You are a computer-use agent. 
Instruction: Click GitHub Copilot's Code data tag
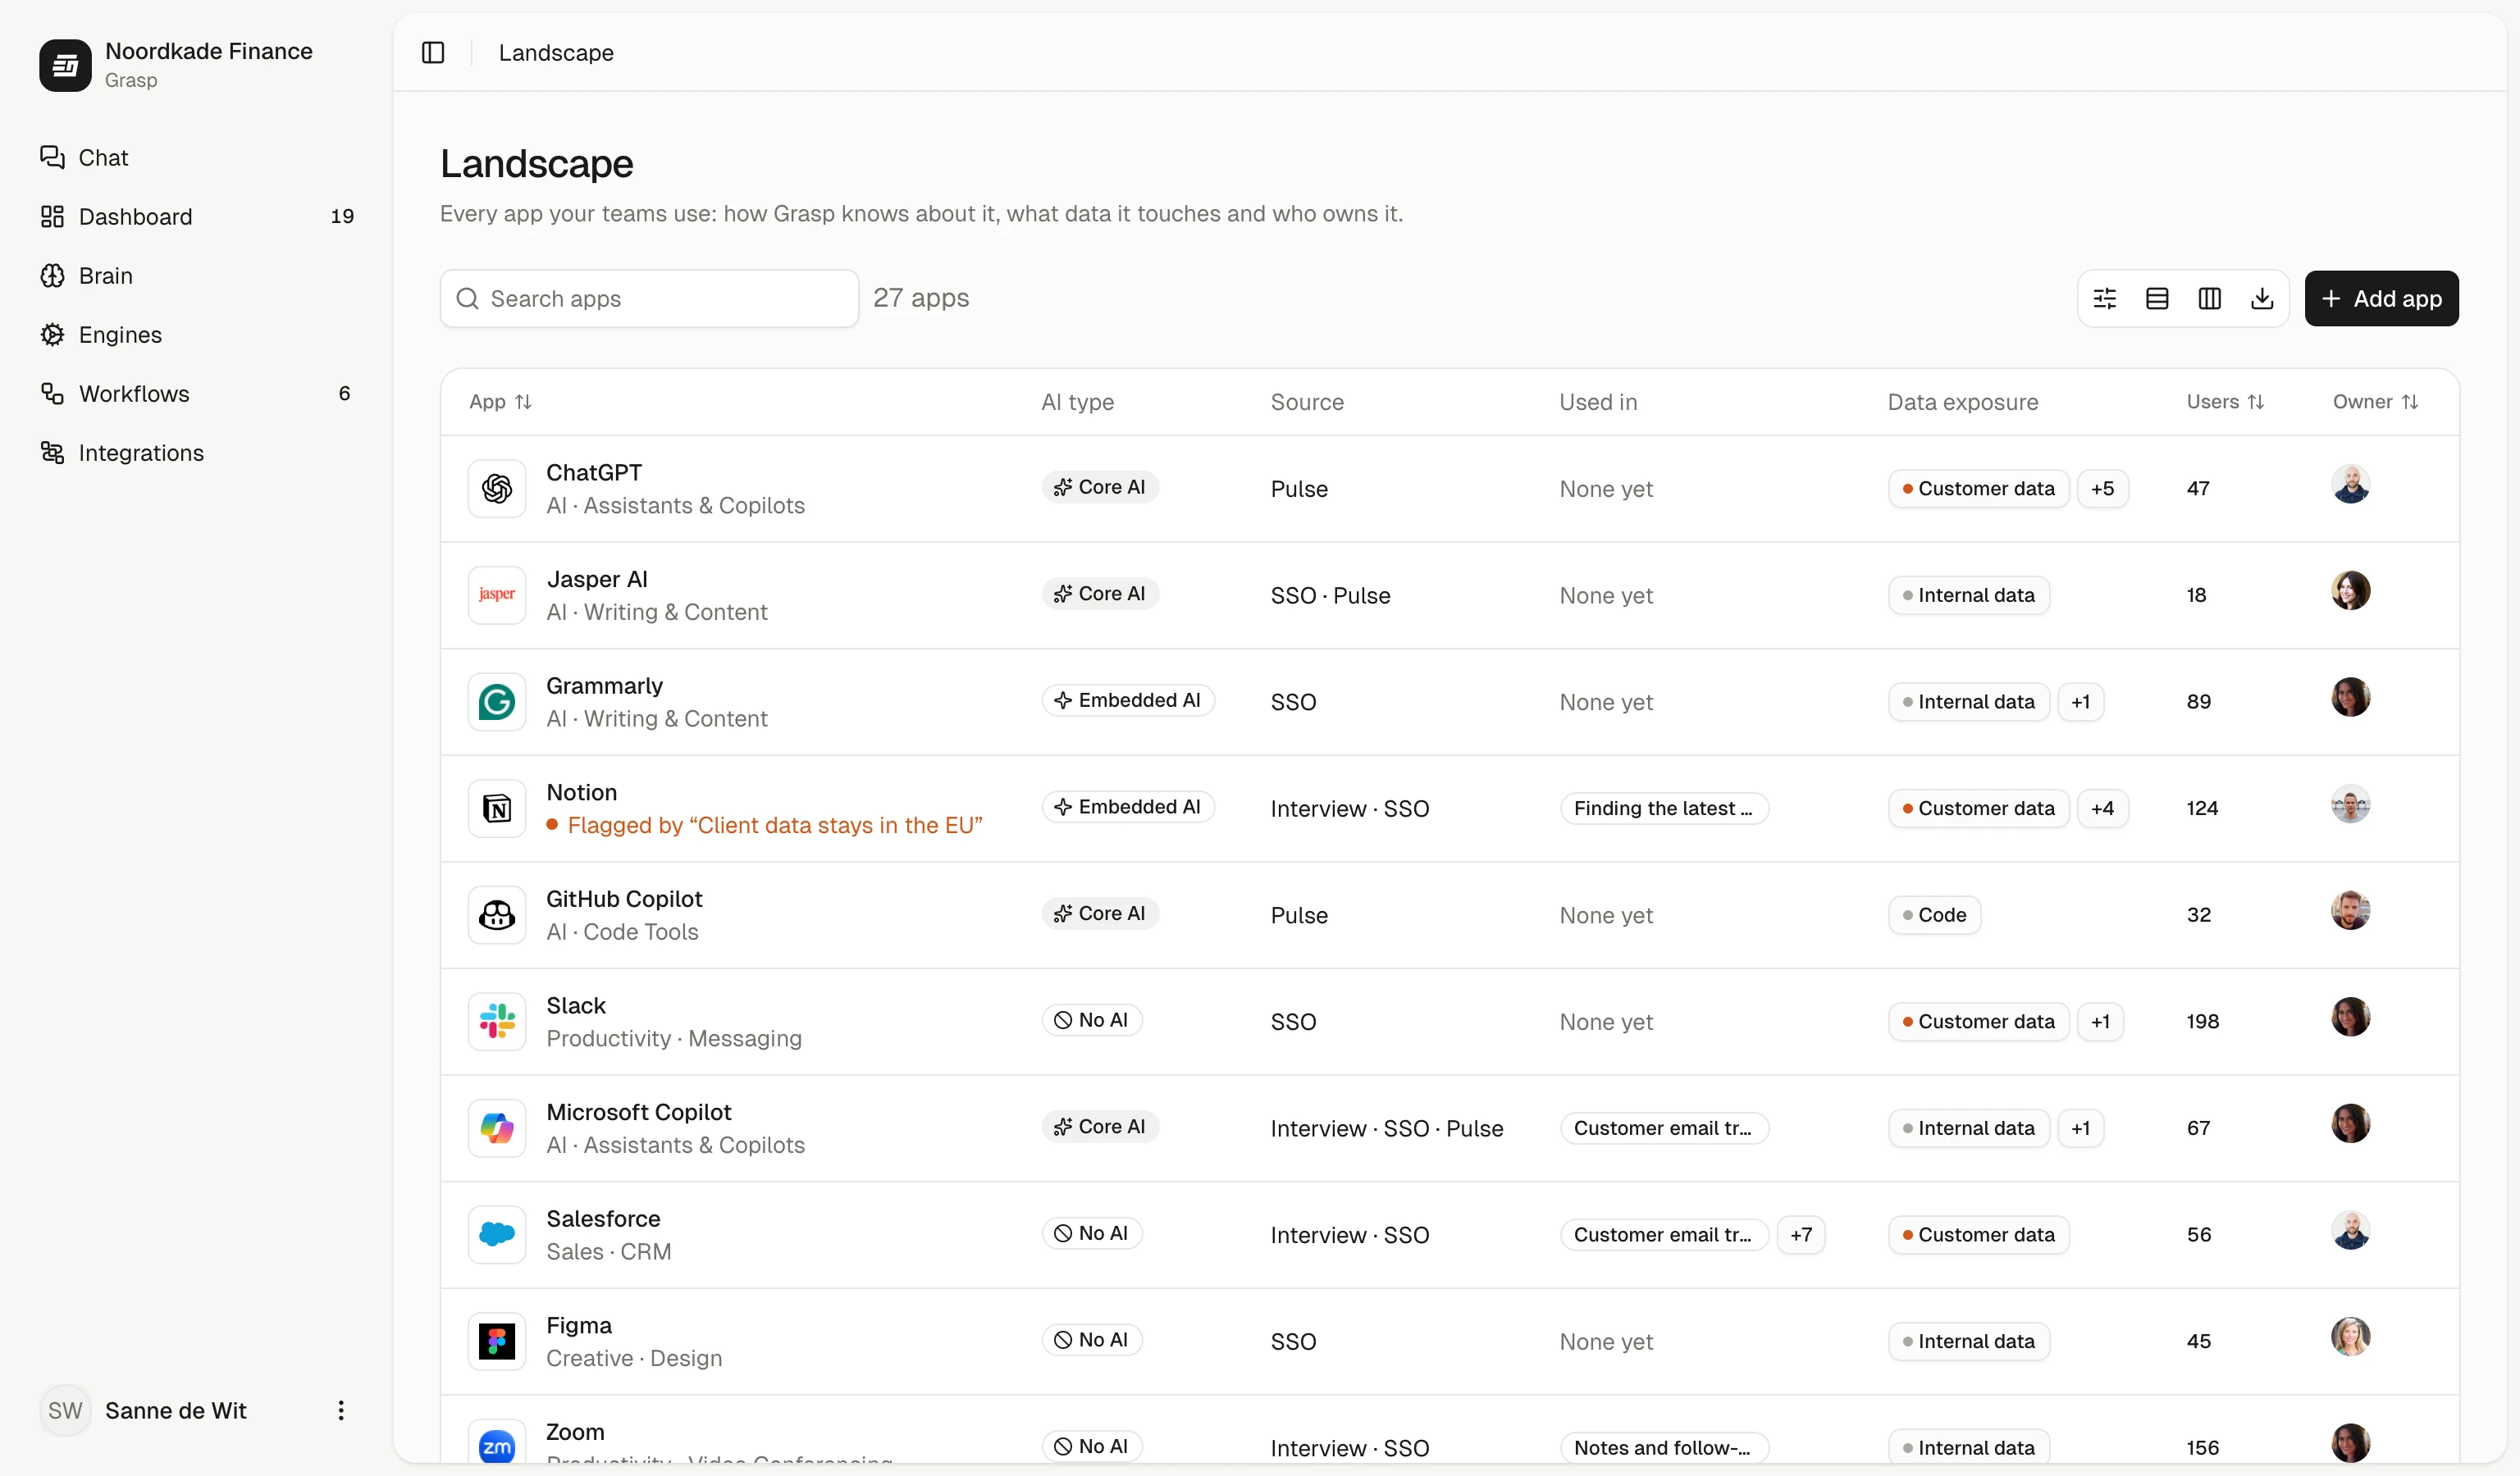(1934, 915)
